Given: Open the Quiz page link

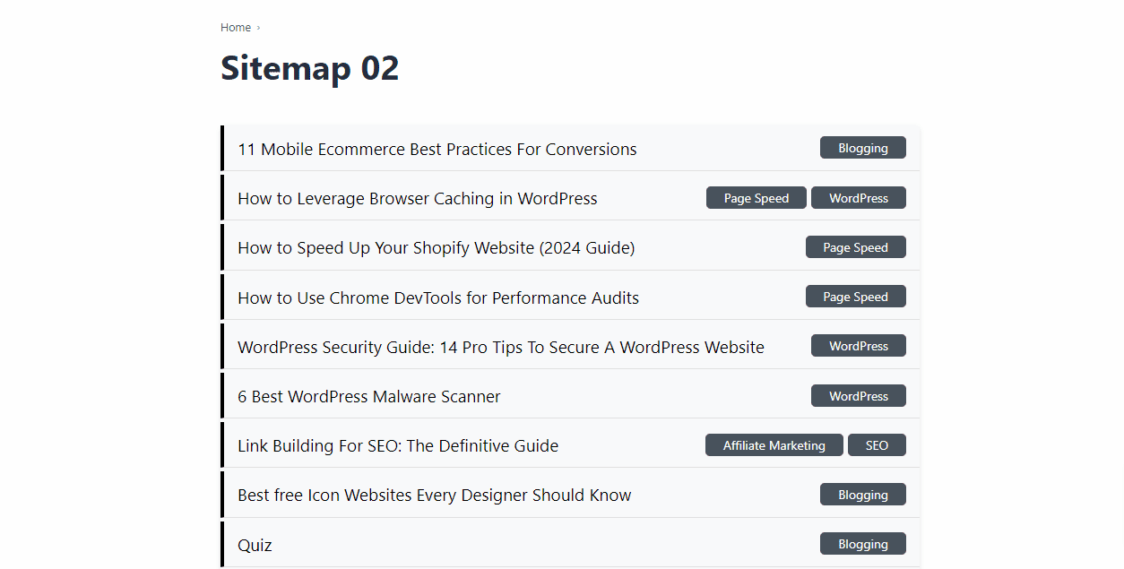Looking at the screenshot, I should (255, 545).
